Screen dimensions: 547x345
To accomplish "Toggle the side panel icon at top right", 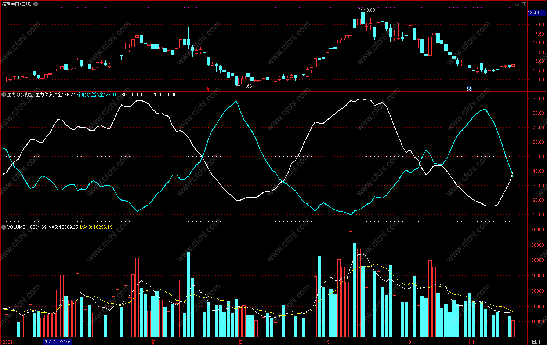I will [524, 4].
